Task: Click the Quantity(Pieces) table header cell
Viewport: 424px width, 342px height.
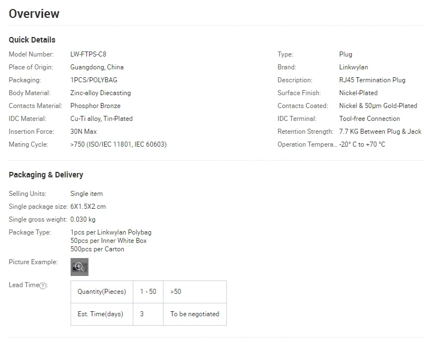Action: click(102, 292)
